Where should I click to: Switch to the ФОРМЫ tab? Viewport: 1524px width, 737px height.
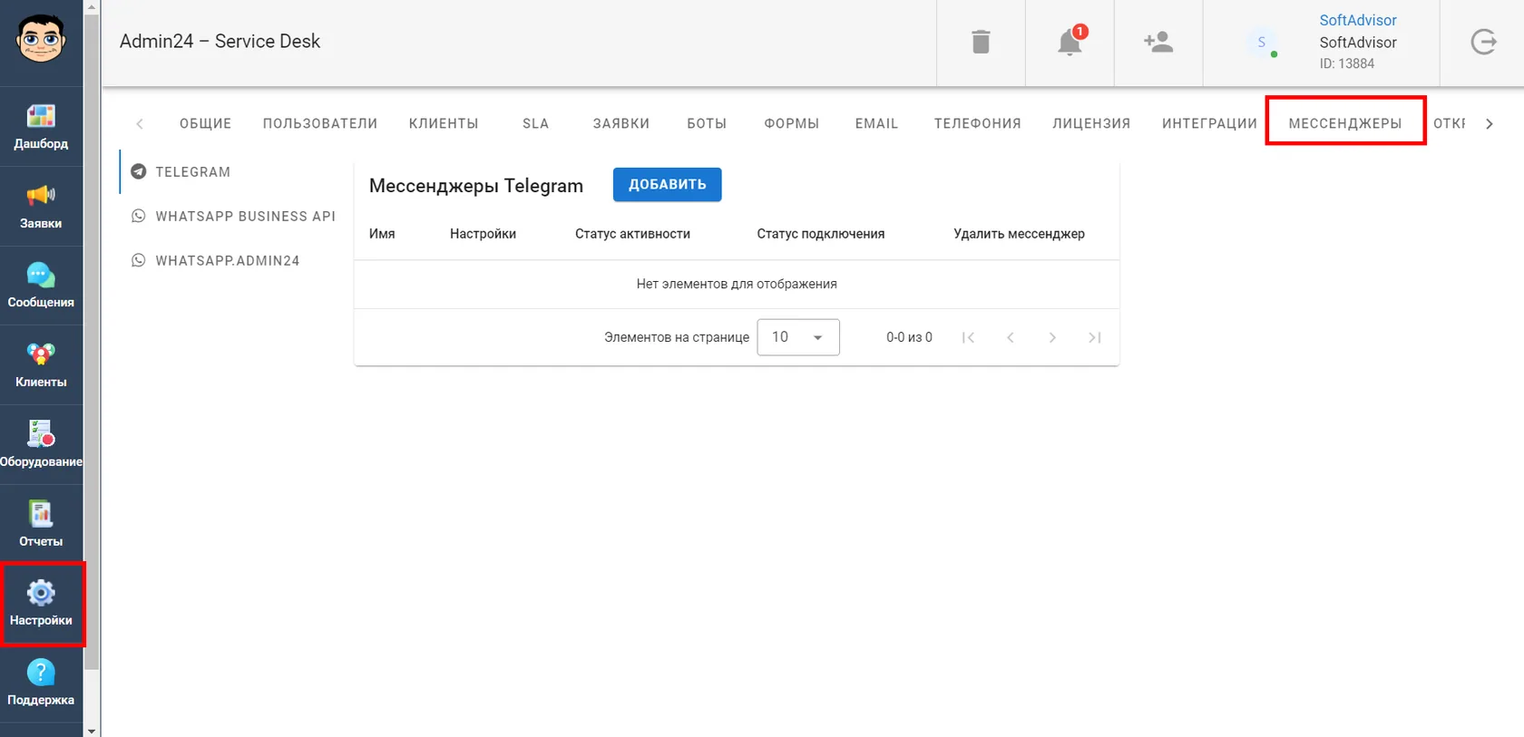coord(792,123)
